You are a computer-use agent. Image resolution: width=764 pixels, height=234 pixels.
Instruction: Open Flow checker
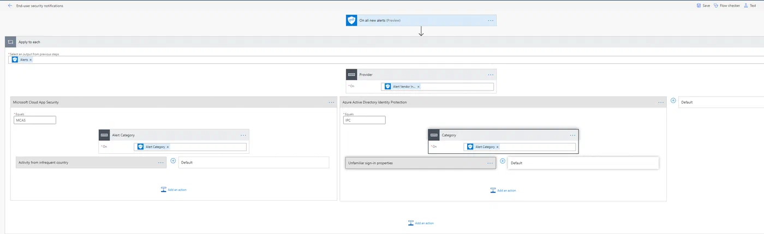pyautogui.click(x=727, y=5)
